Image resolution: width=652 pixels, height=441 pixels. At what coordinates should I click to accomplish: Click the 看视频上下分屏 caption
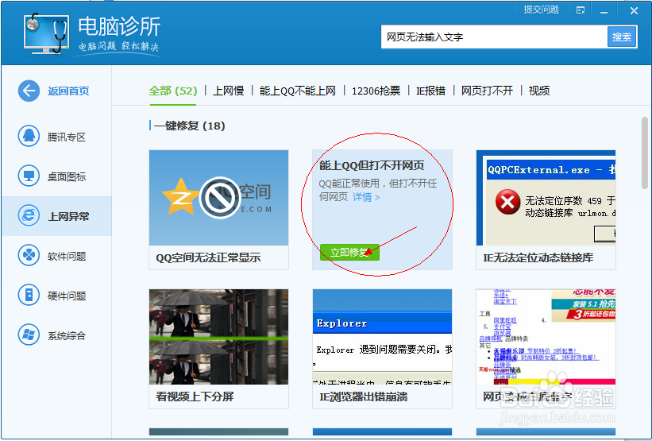(x=195, y=397)
